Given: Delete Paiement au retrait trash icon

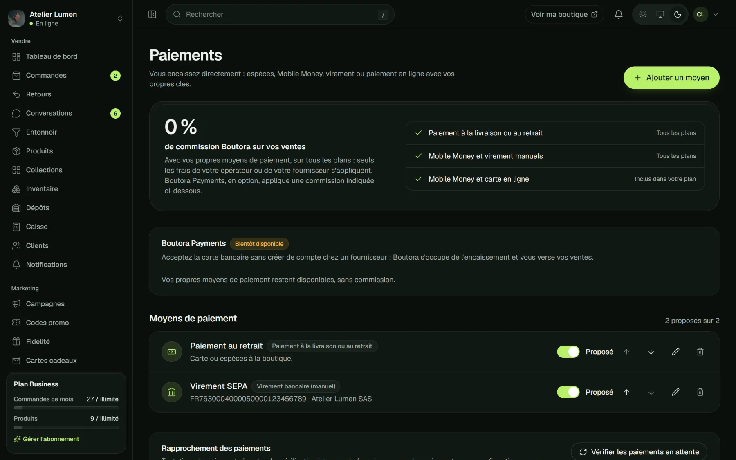Looking at the screenshot, I should point(700,352).
